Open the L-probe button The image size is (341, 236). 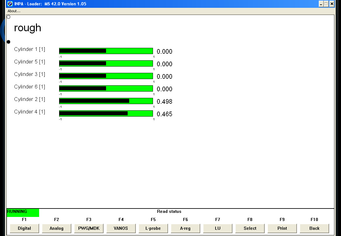[x=153, y=228]
